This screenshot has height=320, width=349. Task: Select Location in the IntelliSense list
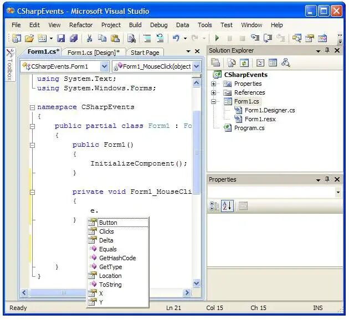tap(118, 276)
